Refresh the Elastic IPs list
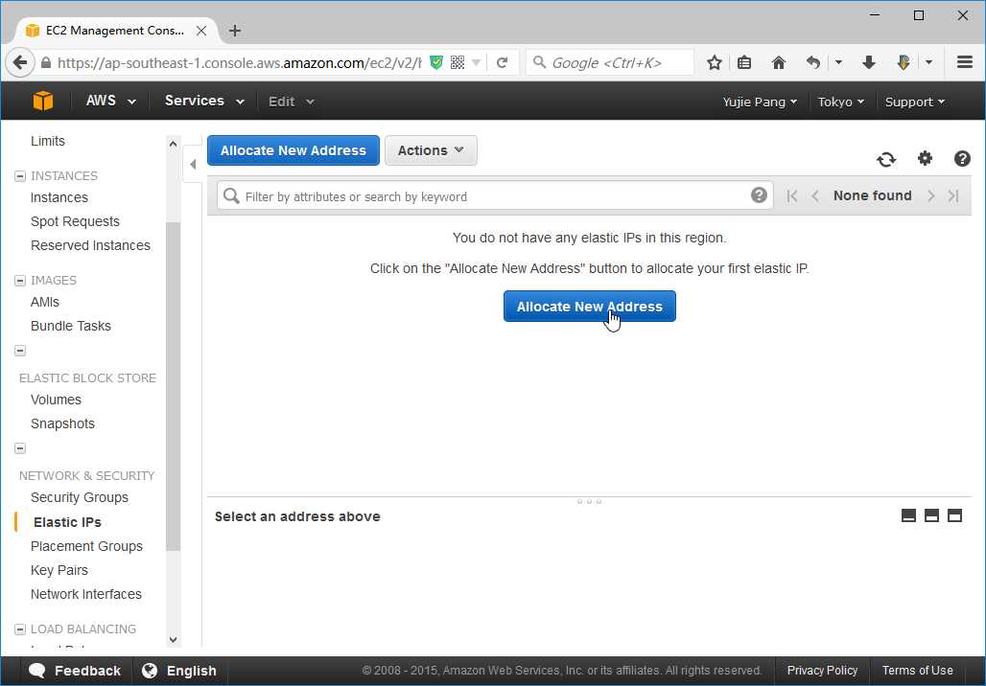Image resolution: width=986 pixels, height=686 pixels. (886, 159)
